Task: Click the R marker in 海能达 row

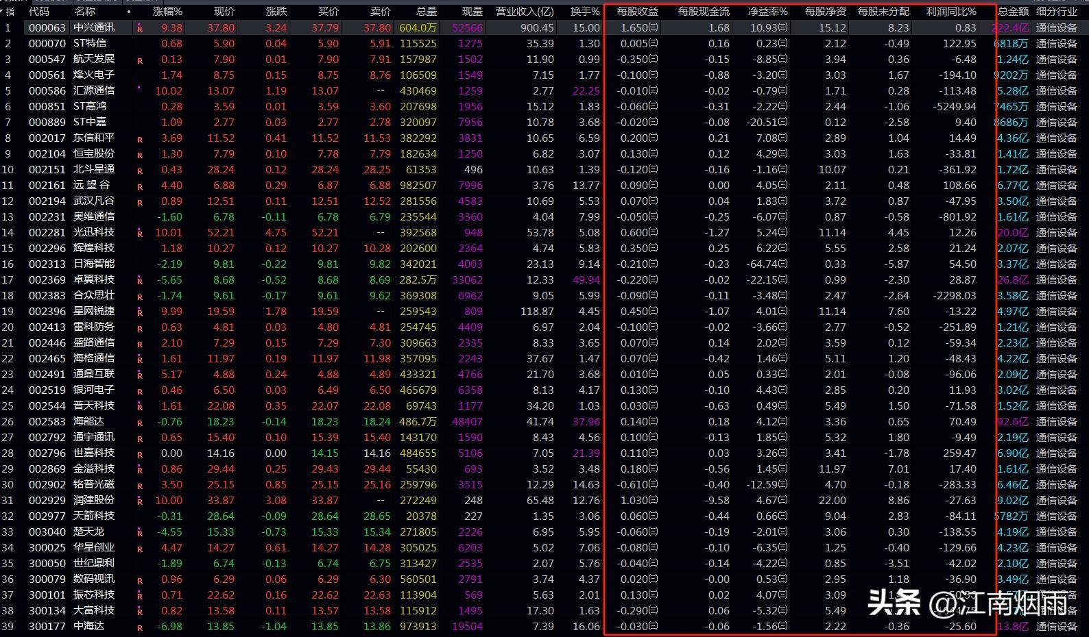Action: coord(140,423)
